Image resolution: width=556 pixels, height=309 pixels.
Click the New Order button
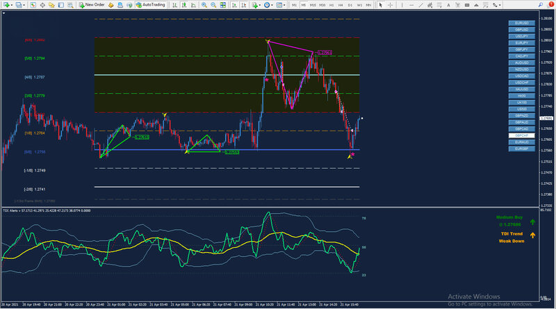pos(91,5)
